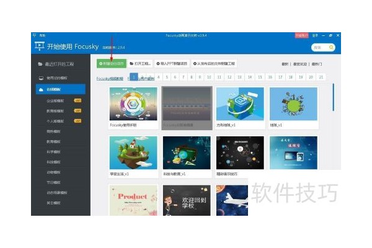Go to template page 12
Viewport: 372px width, 248px height.
tap(229, 77)
